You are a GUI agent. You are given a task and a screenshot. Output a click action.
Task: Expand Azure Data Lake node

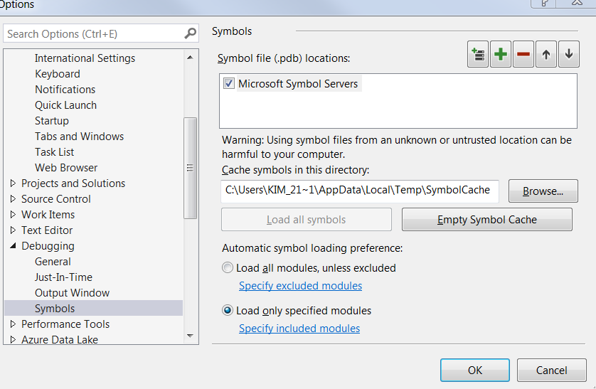[x=13, y=339]
